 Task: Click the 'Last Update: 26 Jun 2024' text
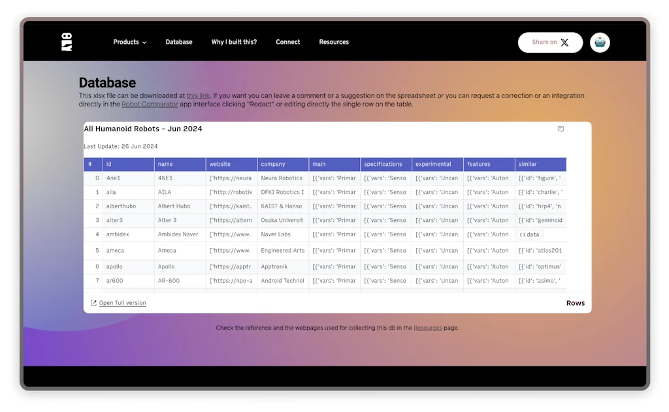[x=121, y=146]
